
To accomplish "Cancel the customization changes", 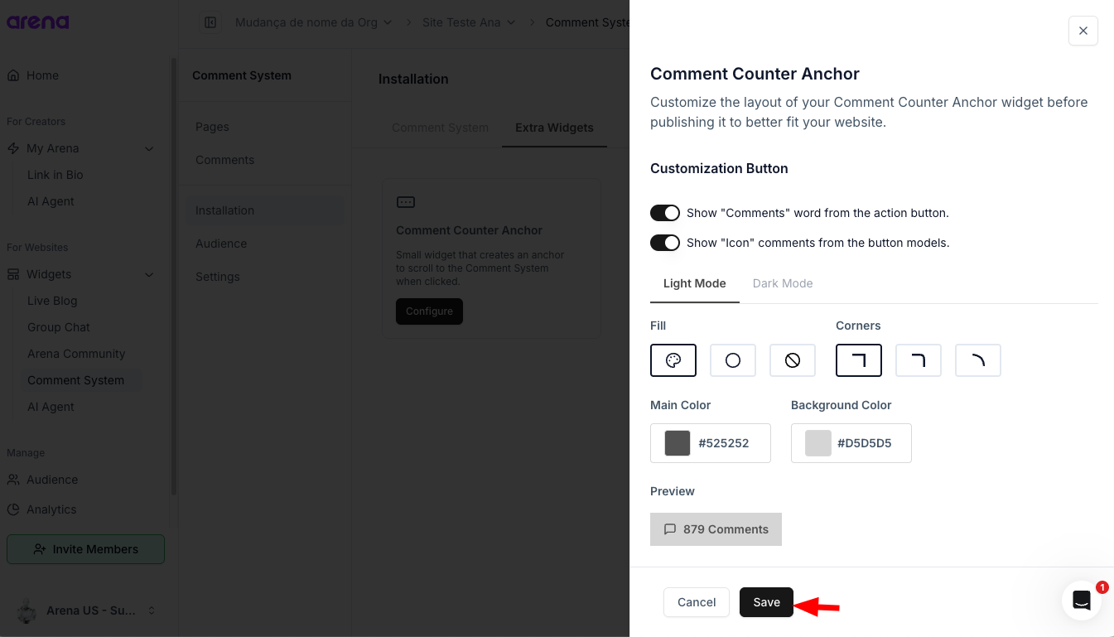I will pos(697,602).
